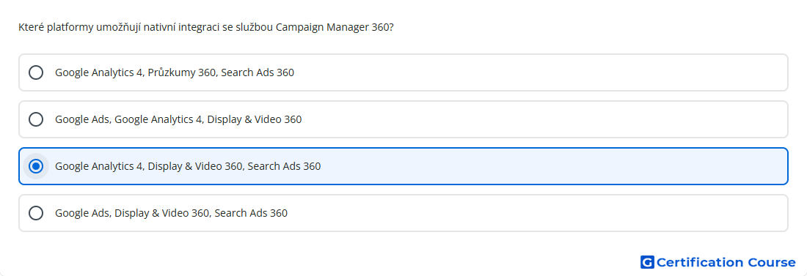Click 'Search Ads 360' text in the last option
The width and height of the screenshot is (807, 276).
tap(251, 213)
